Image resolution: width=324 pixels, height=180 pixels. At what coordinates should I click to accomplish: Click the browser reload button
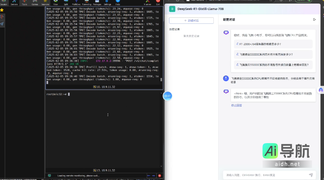click(178, 1)
